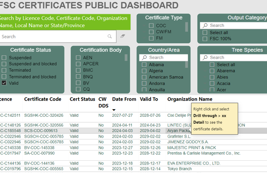Expand the Abarema species chevron
The height and width of the screenshot is (173, 267).
[205, 71]
